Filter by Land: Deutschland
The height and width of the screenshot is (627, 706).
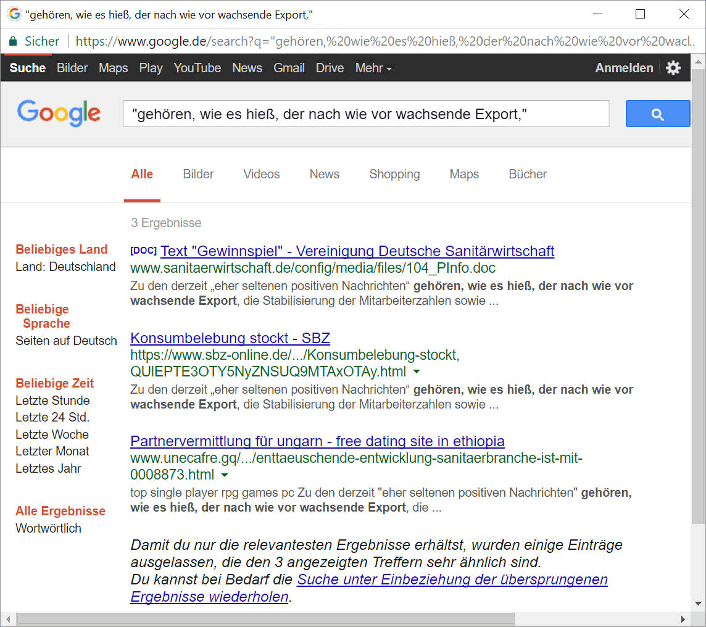pyautogui.click(x=66, y=267)
